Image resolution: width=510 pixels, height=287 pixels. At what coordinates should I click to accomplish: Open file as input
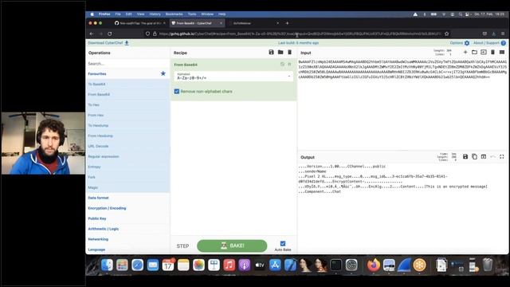click(x=484, y=53)
